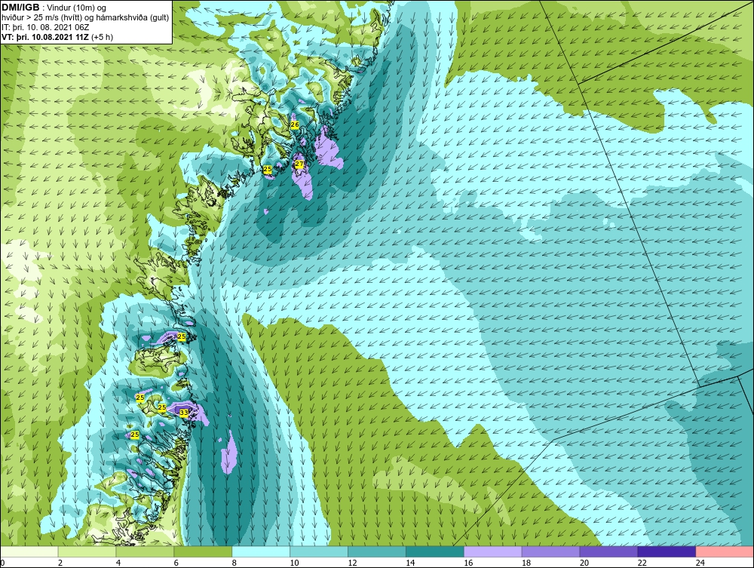This screenshot has width=754, height=568.
Task: Pick the 4–6 m/s green legend swatch
Action: [x=146, y=551]
